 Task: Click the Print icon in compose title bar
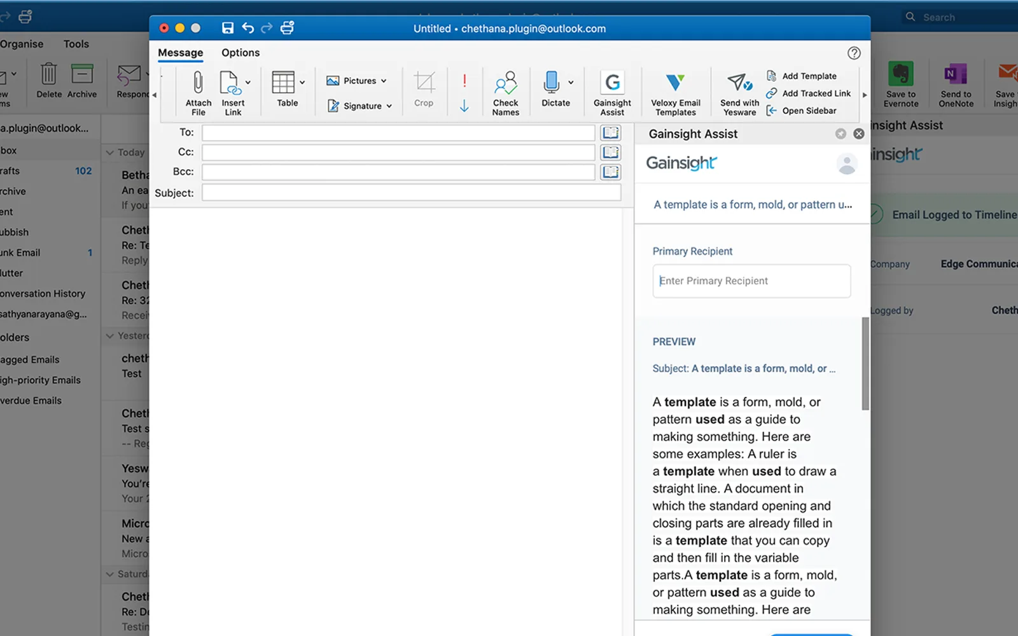pos(288,28)
